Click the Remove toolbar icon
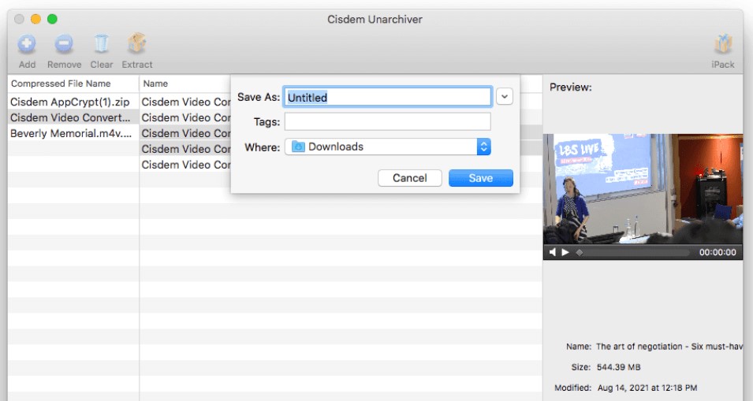The width and height of the screenshot is (753, 401). coord(64,44)
